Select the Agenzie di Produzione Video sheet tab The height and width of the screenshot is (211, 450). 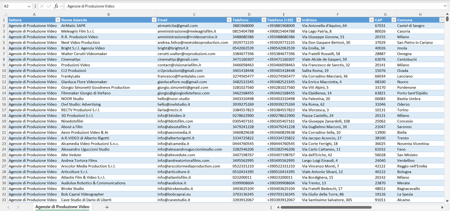(x=62, y=207)
